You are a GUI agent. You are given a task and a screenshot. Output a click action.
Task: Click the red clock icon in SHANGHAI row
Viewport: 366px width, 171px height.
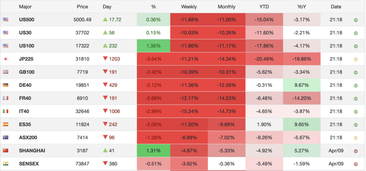356,151
